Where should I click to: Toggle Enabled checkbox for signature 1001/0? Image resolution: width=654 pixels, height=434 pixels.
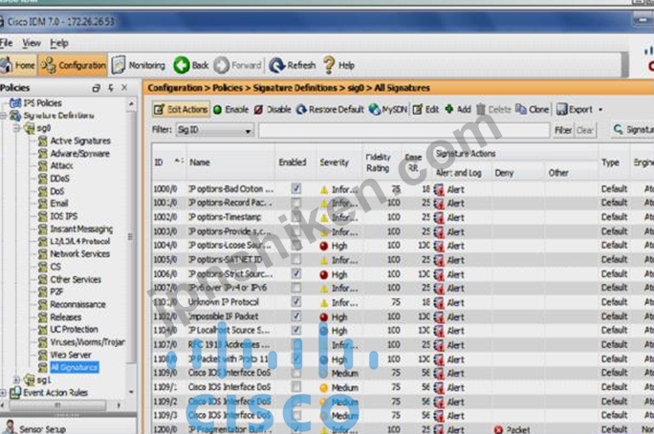(x=295, y=203)
